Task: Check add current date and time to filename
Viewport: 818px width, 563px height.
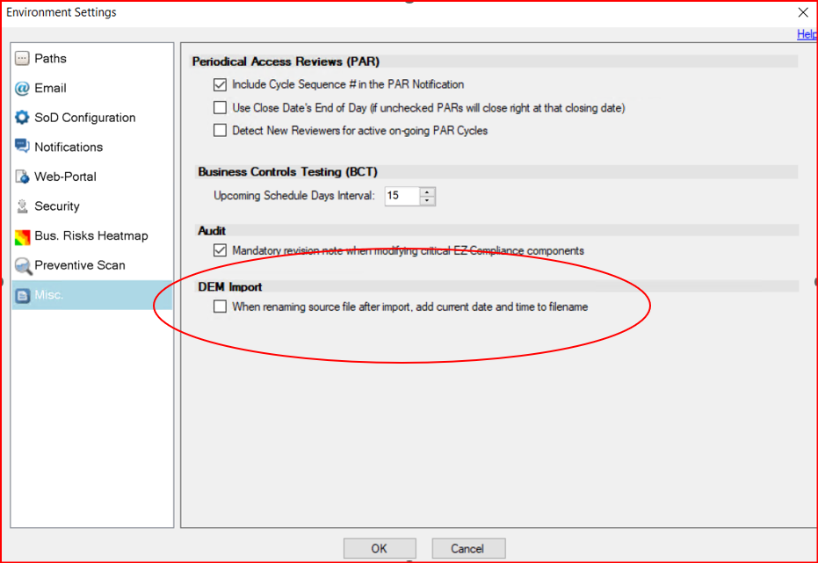Action: (x=220, y=307)
